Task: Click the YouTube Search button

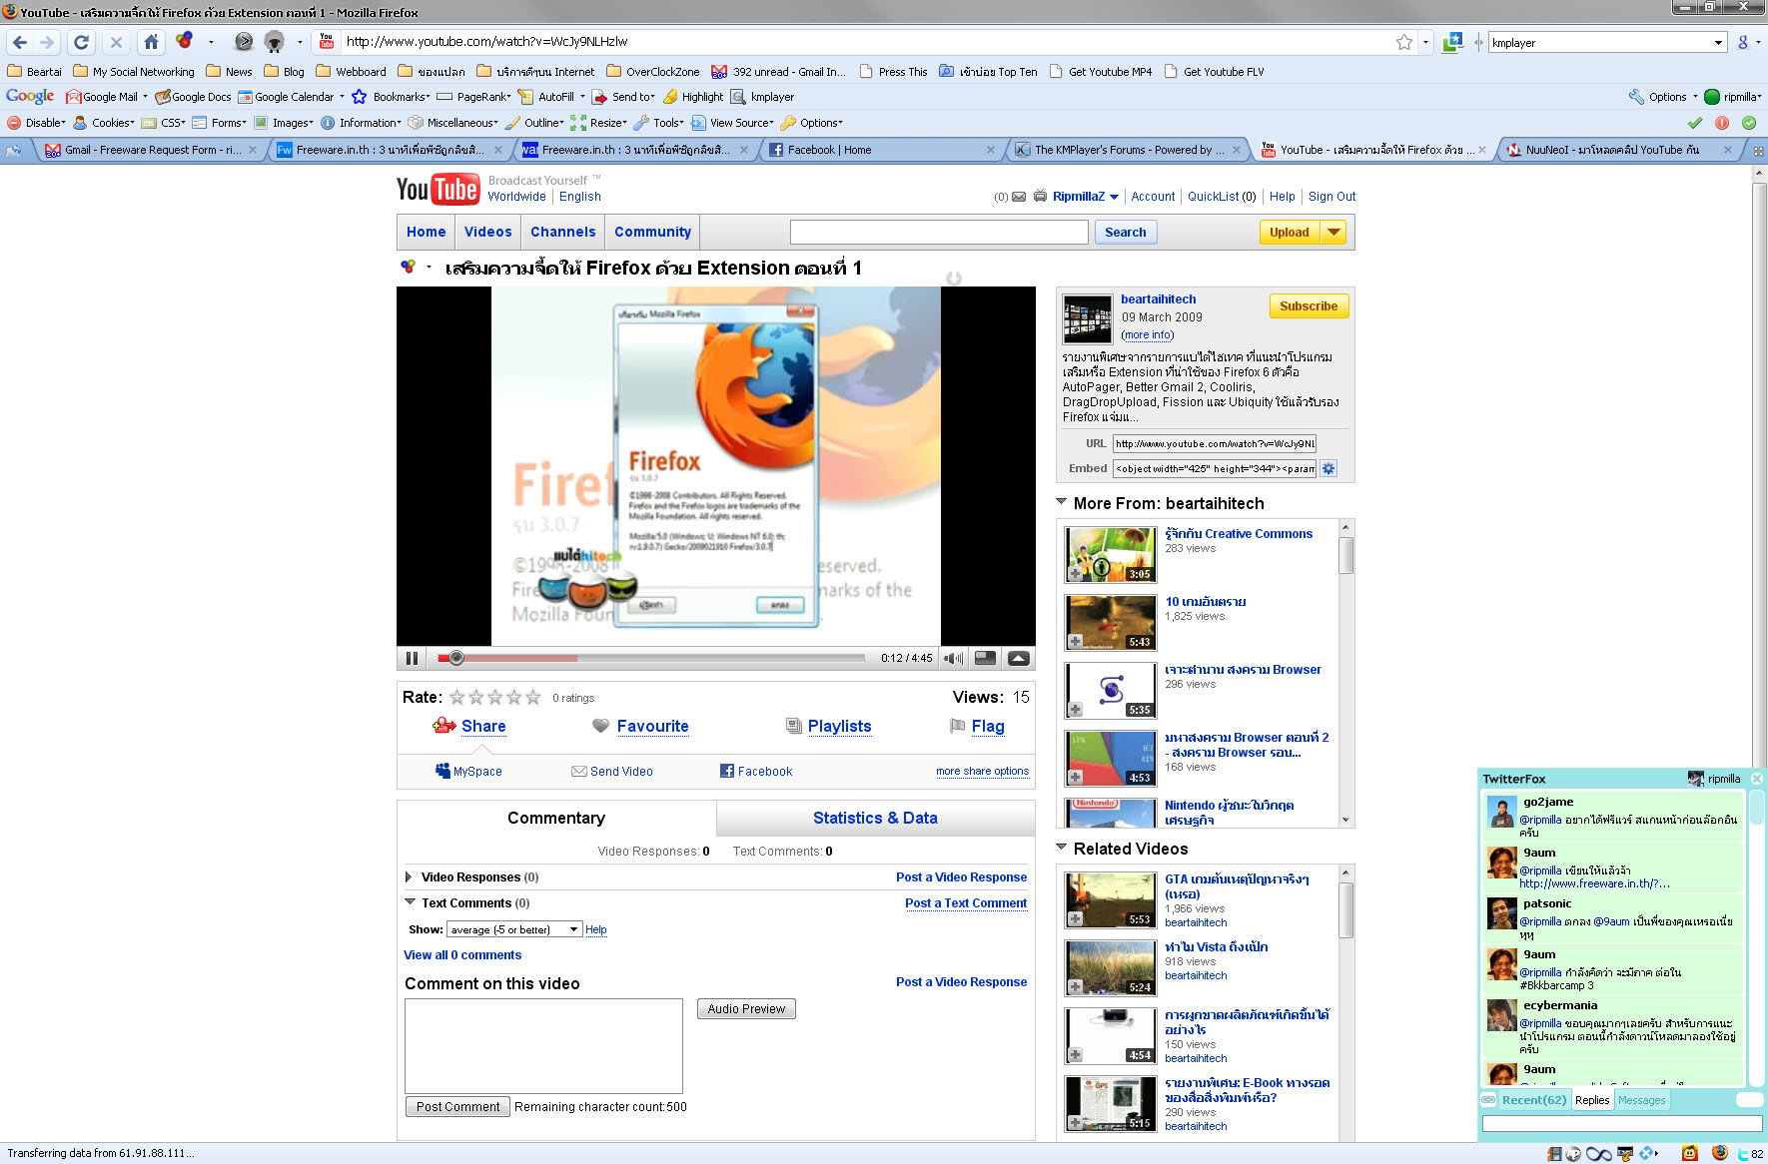Action: (1125, 232)
